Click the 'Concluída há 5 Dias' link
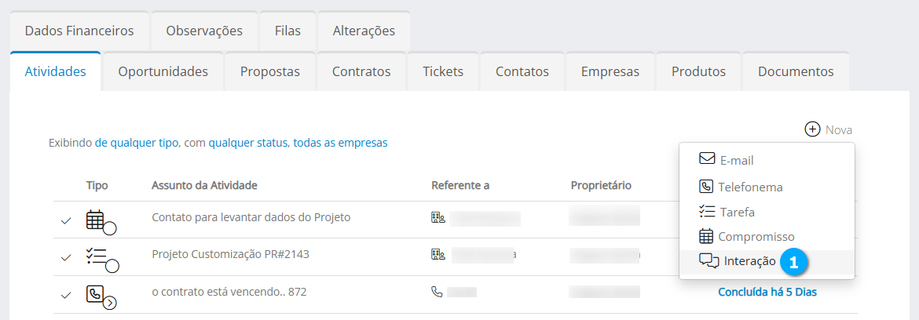 pyautogui.click(x=767, y=292)
